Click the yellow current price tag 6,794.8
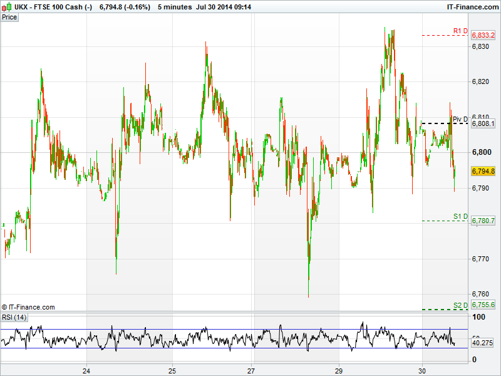501x376 pixels. 483,171
